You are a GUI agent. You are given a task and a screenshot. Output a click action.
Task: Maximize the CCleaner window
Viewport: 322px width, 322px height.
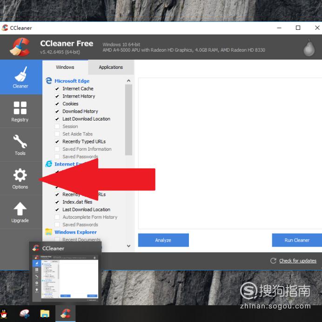(x=298, y=28)
